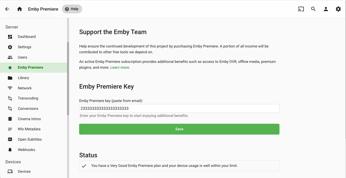346x178 pixels.
Task: Open settings gear in top bar
Action: tap(338, 9)
